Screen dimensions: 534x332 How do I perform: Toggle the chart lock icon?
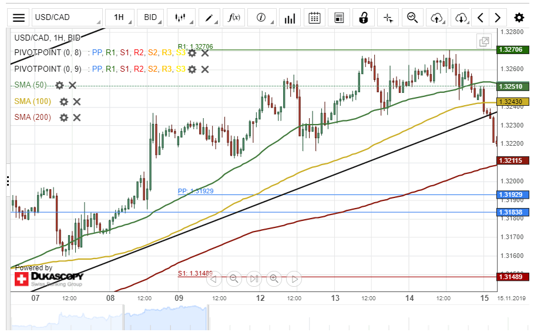click(x=364, y=18)
